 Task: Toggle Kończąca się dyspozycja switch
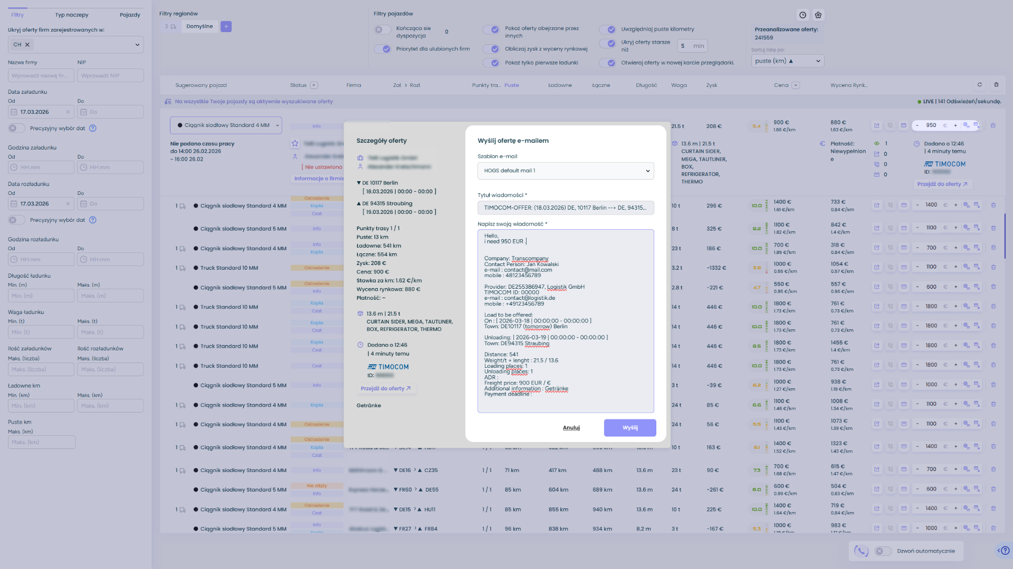tap(383, 30)
